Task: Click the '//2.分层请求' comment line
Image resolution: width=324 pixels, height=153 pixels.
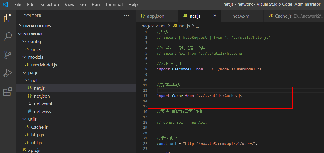Action: (x=169, y=64)
